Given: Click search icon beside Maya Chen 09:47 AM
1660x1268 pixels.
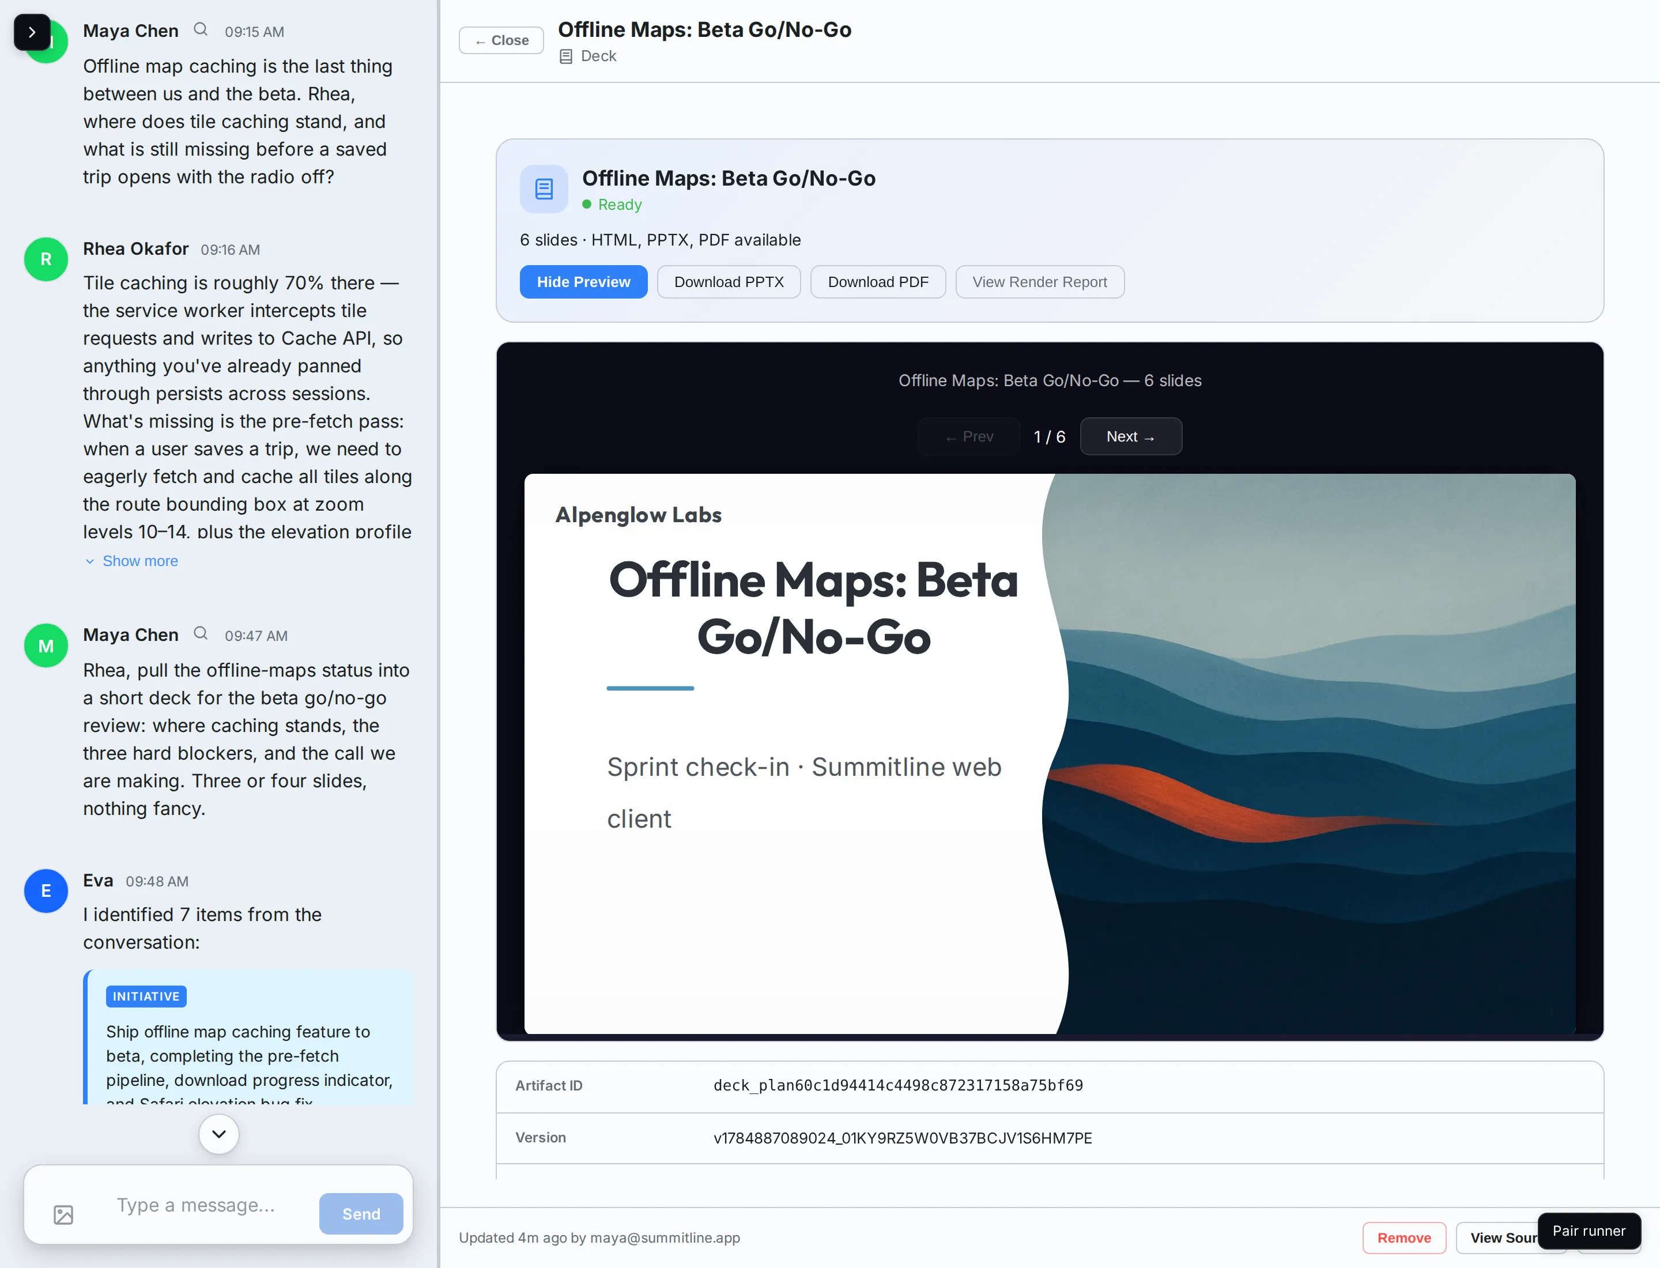Looking at the screenshot, I should pyautogui.click(x=200, y=633).
